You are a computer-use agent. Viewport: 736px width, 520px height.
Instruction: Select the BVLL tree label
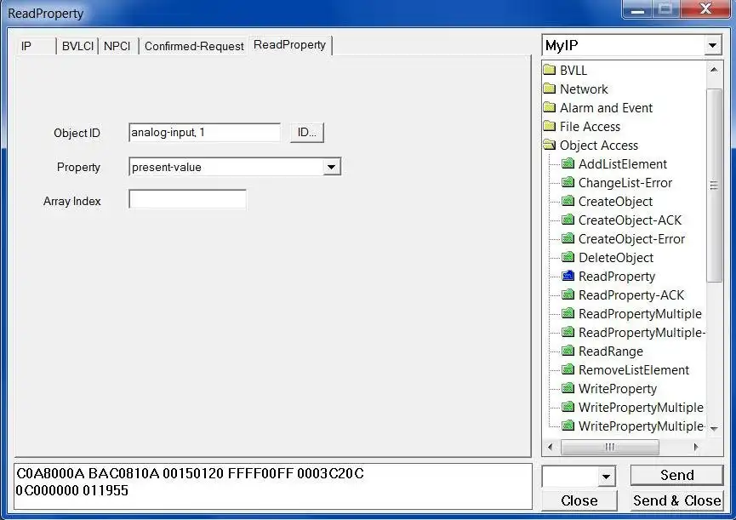coord(573,71)
